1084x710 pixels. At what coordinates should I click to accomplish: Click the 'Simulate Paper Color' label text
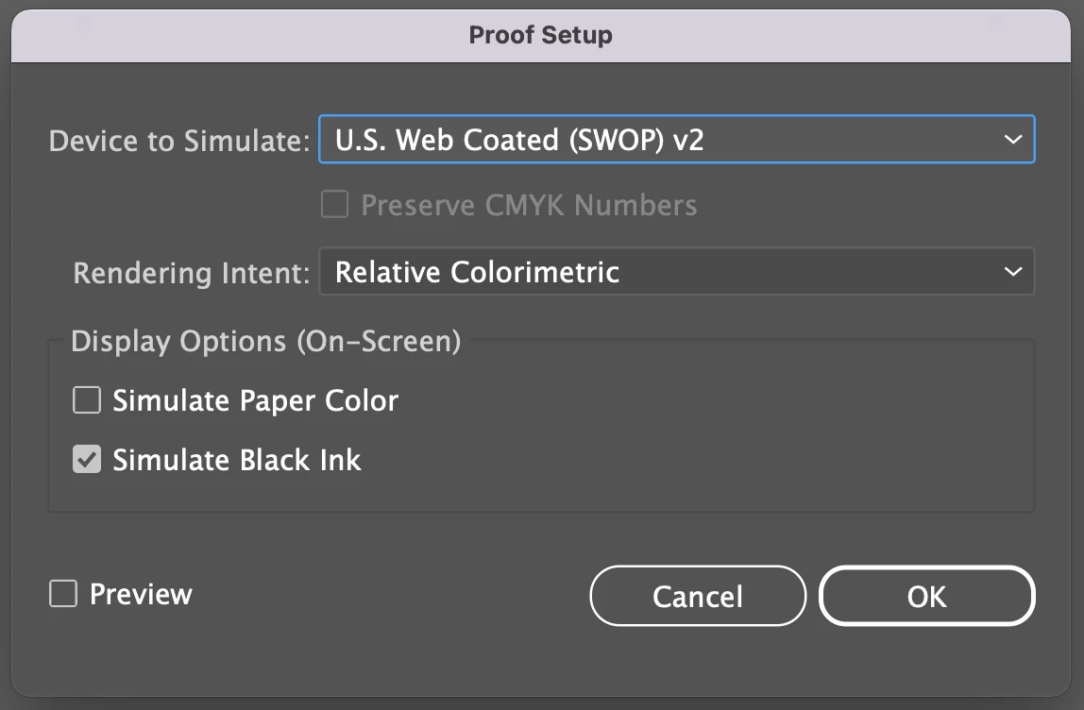click(x=255, y=401)
